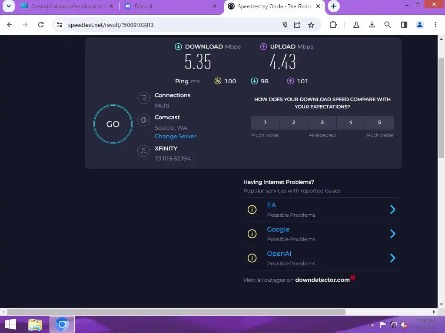This screenshot has height=333, width=445.
Task: Rate download speed as 3 As expected
Action: (322, 122)
